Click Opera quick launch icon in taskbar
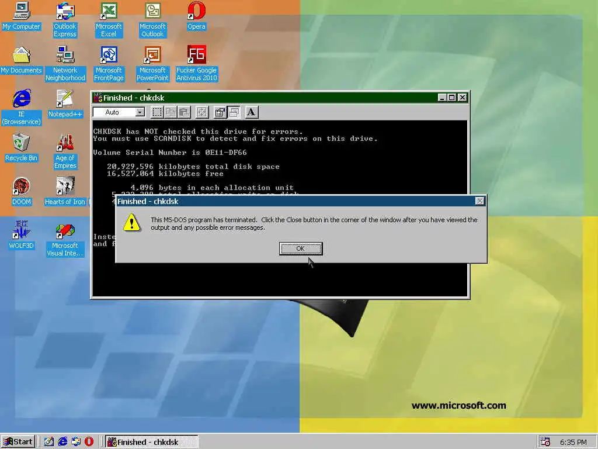 coord(89,442)
